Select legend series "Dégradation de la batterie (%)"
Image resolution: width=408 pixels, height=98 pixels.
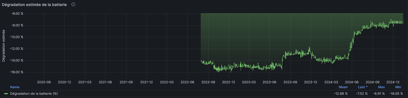coord(34,94)
